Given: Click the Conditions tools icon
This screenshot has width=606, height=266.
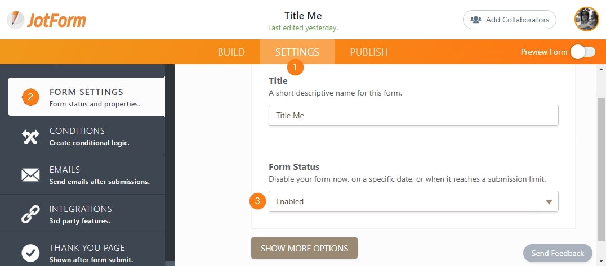Looking at the screenshot, I should click(30, 137).
